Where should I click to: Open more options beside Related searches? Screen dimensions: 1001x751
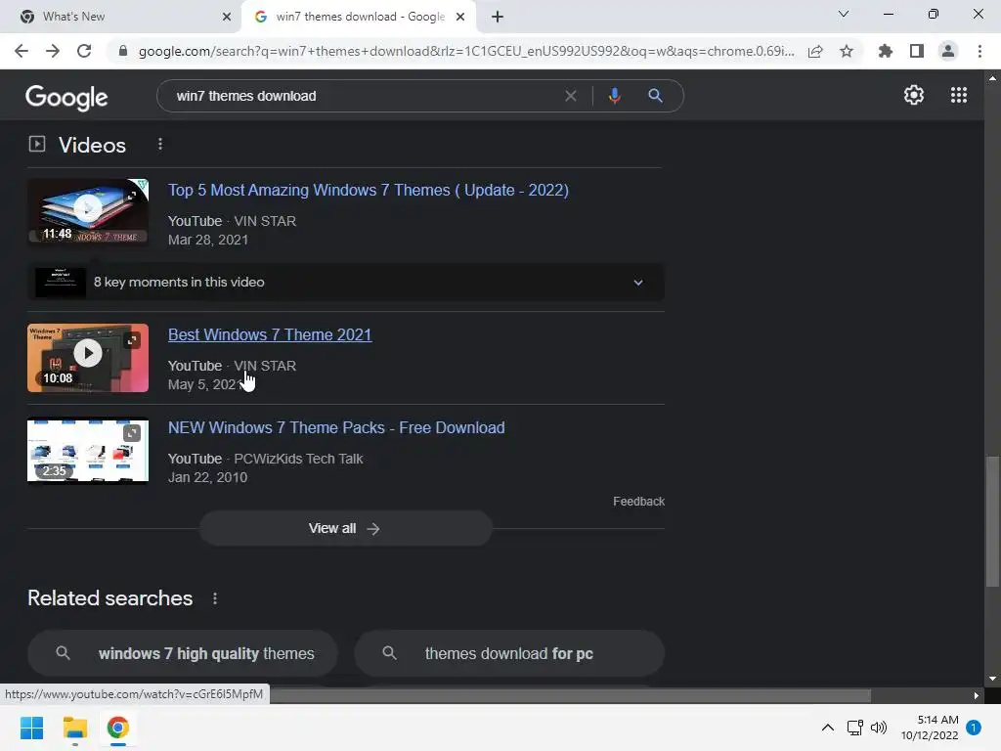pos(215,598)
